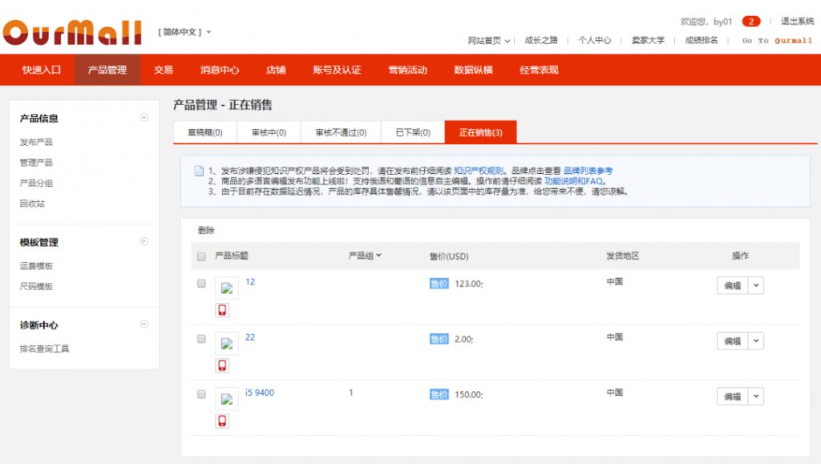Click the thumbnail image of product 12
This screenshot has width=821, height=464.
(227, 288)
